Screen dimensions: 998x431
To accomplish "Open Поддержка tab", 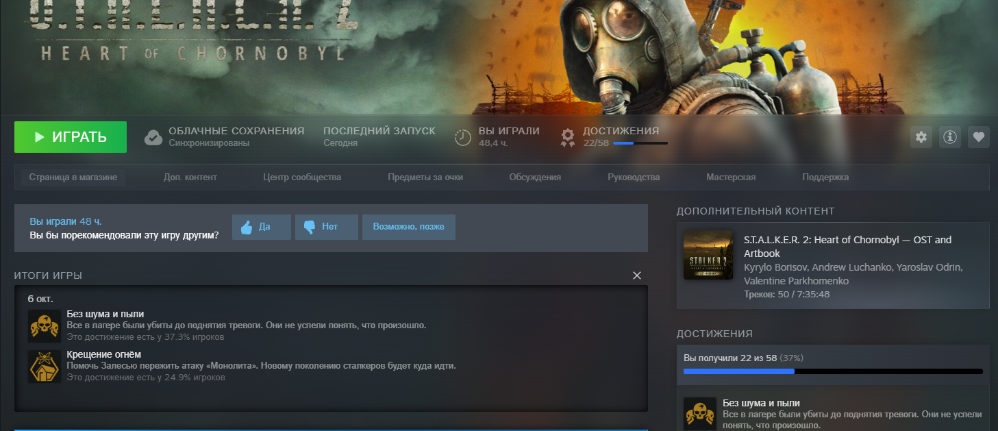I will 825,177.
